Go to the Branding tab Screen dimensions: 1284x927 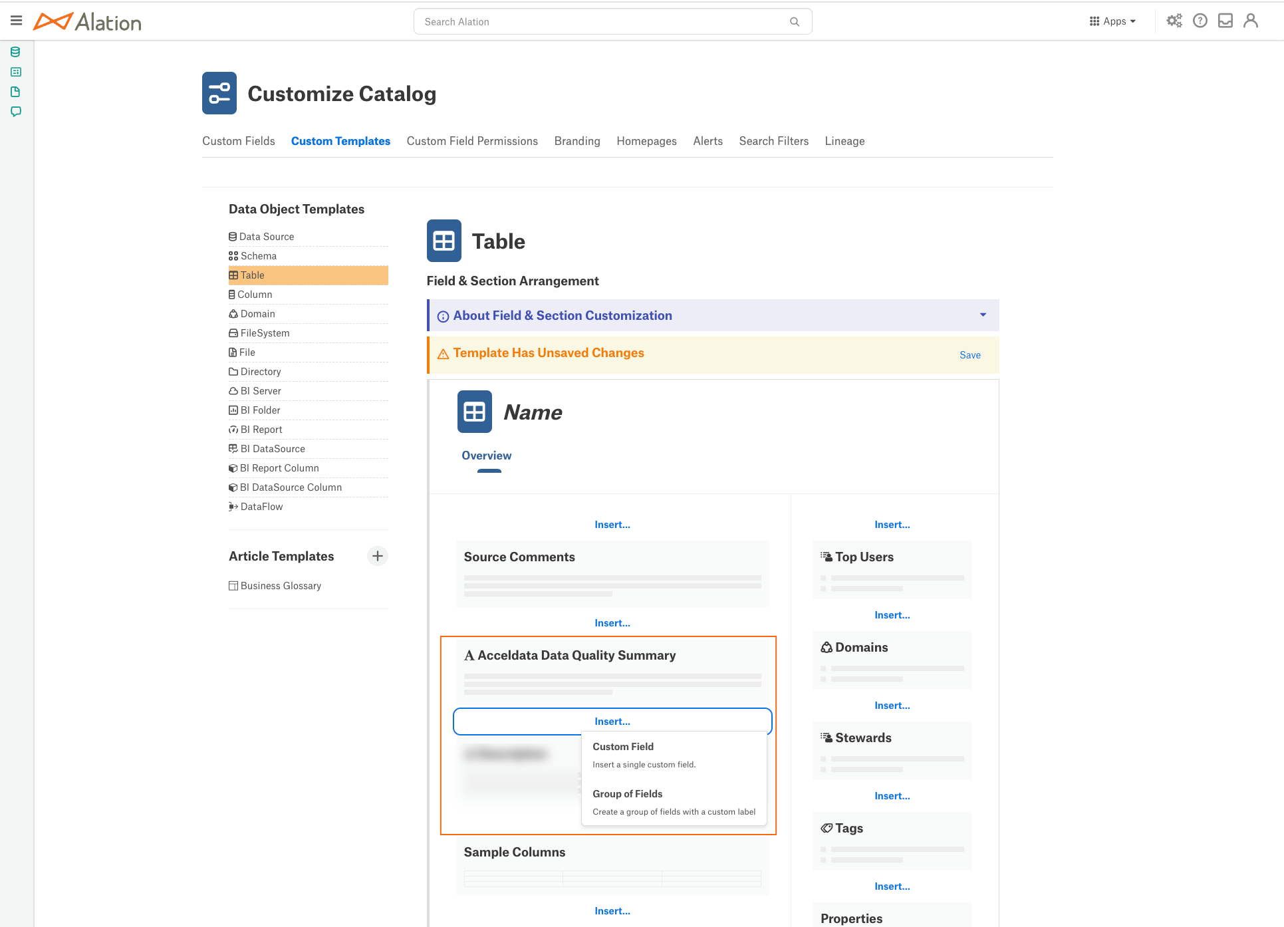tap(577, 141)
